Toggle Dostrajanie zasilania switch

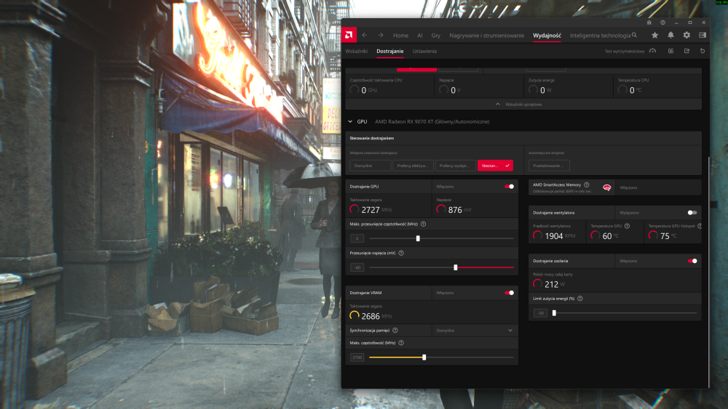coord(692,261)
